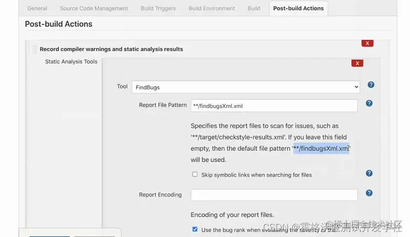The height and width of the screenshot is (237, 410).
Task: Switch to the Build tab
Action: (254, 8)
